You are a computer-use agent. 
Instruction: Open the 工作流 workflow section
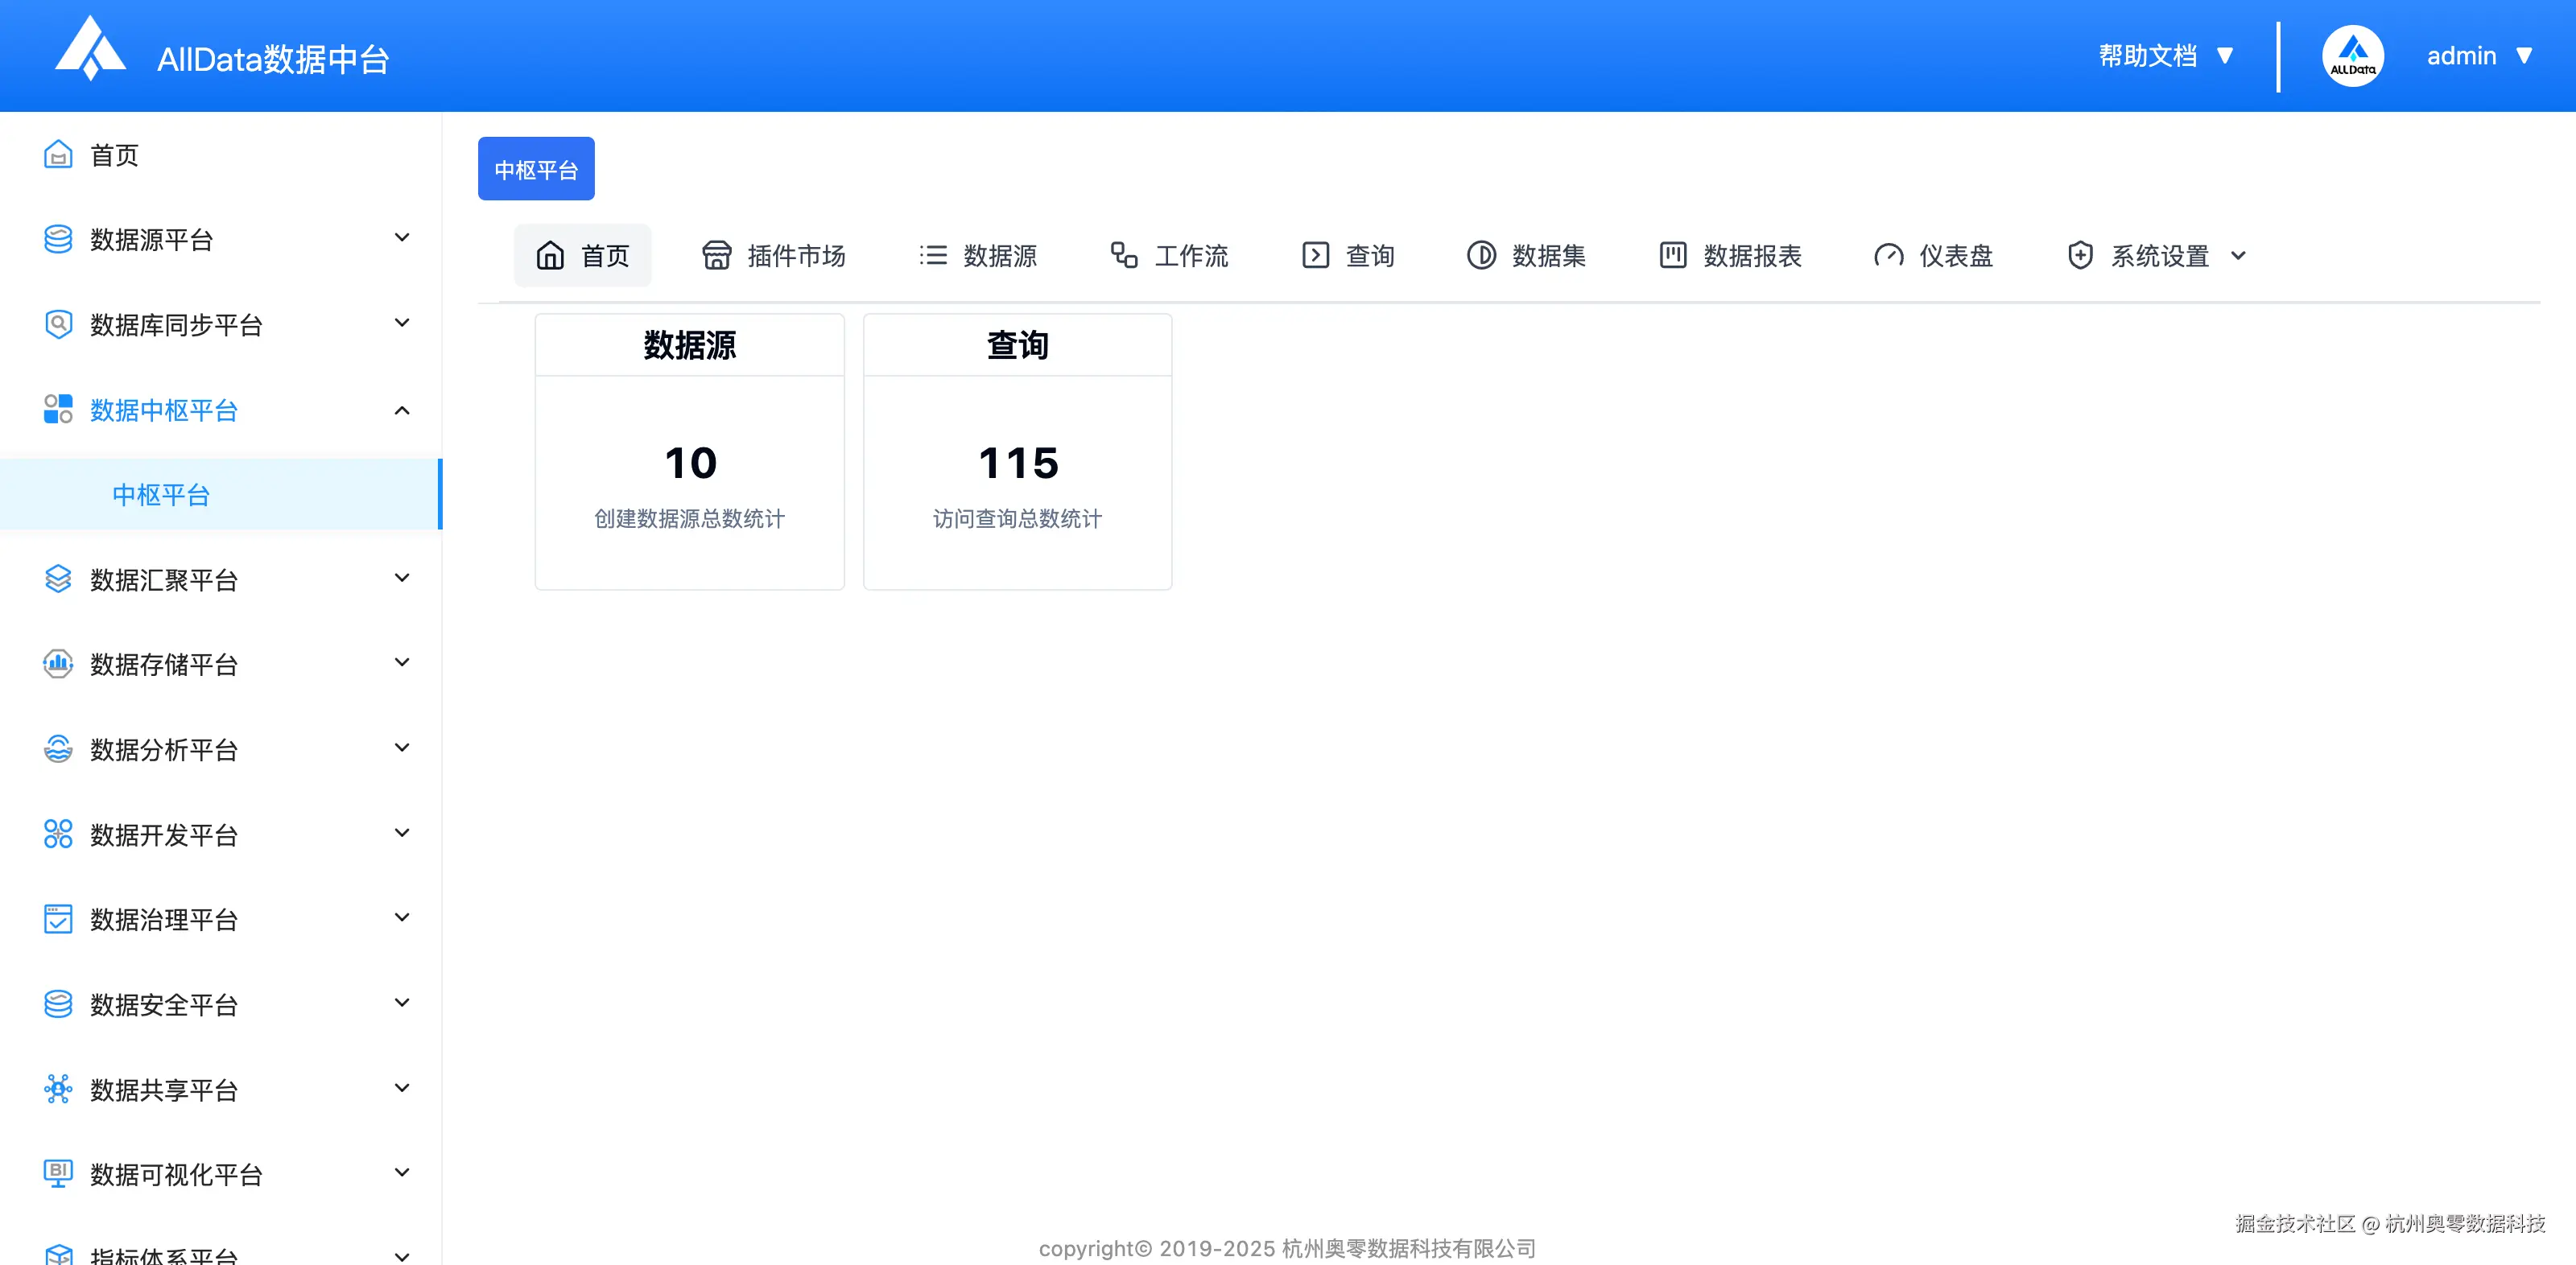tap(1168, 255)
